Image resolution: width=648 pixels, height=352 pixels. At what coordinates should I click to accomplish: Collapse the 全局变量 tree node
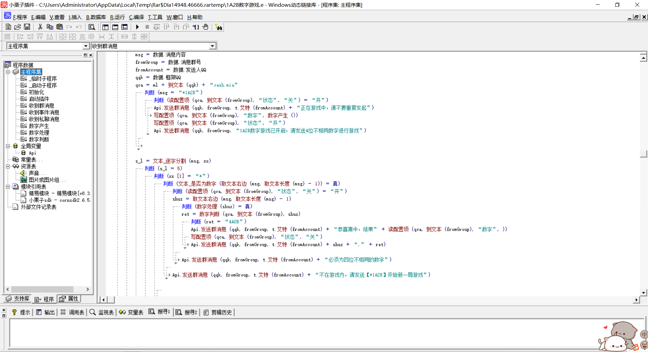click(8, 146)
